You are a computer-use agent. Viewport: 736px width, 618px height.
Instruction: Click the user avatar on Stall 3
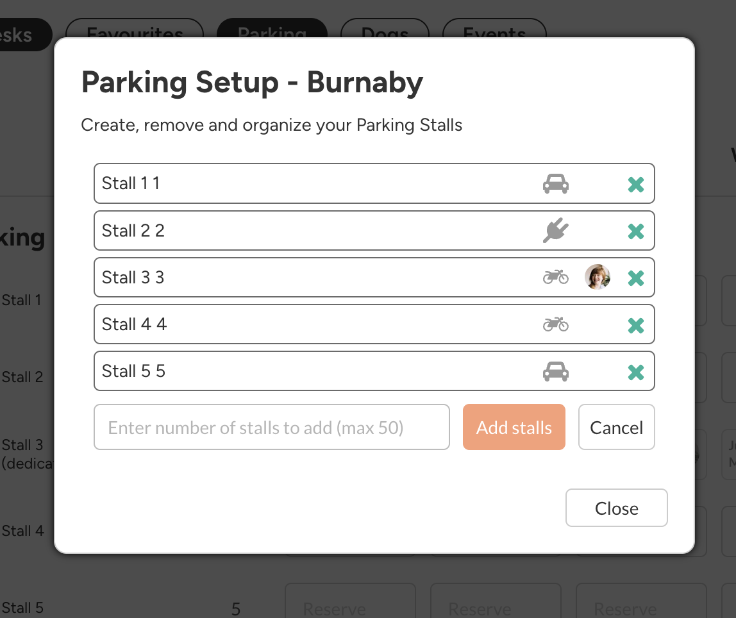click(x=597, y=277)
